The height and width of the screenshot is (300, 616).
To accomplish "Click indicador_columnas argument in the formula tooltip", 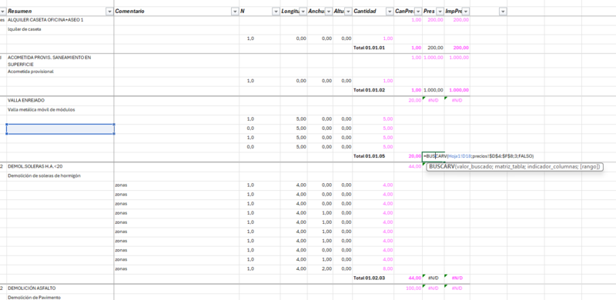I will tap(551, 167).
